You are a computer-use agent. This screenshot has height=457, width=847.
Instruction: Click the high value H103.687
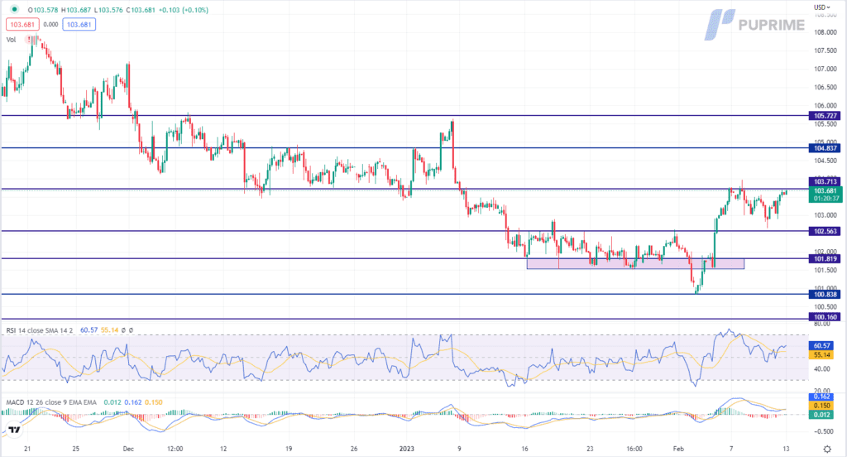click(x=76, y=10)
